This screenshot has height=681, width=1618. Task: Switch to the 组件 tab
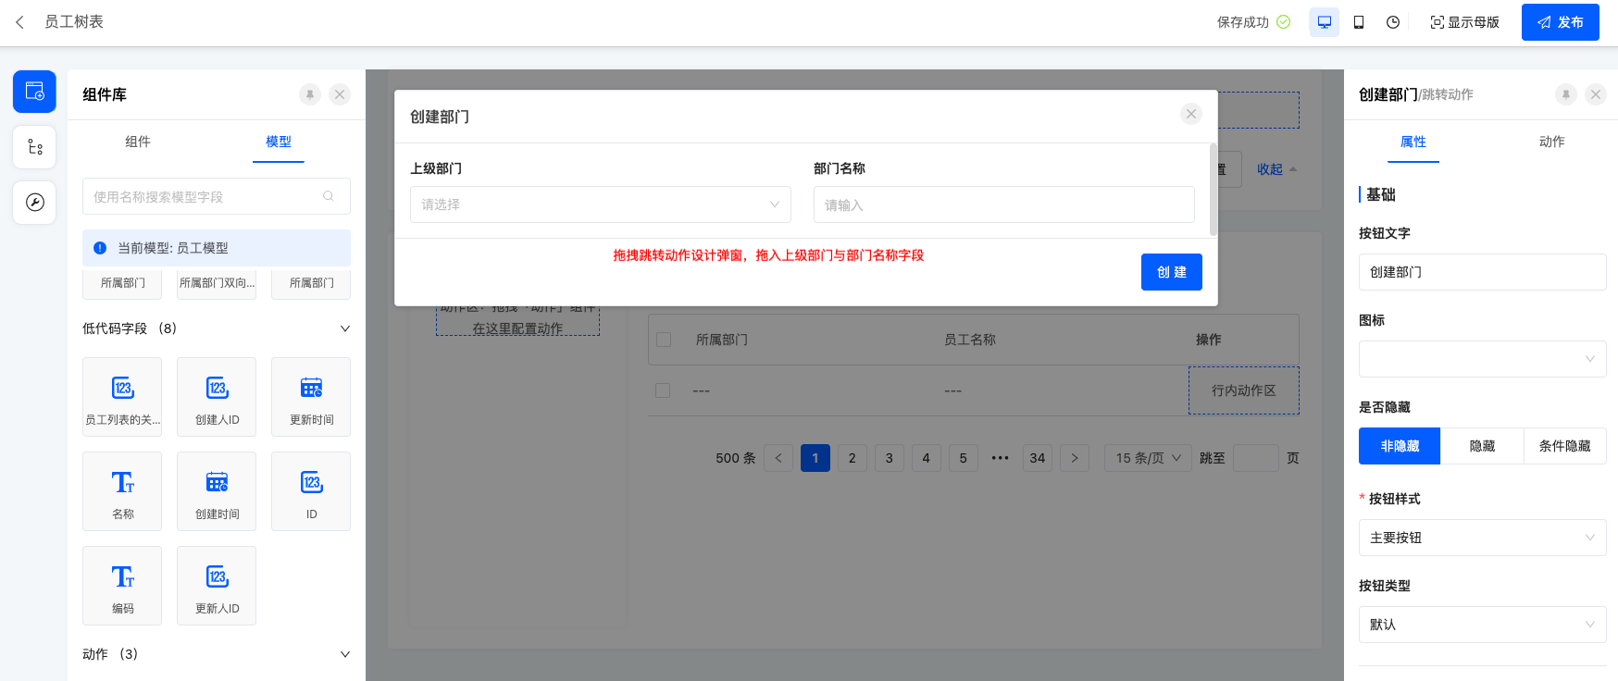(x=138, y=142)
